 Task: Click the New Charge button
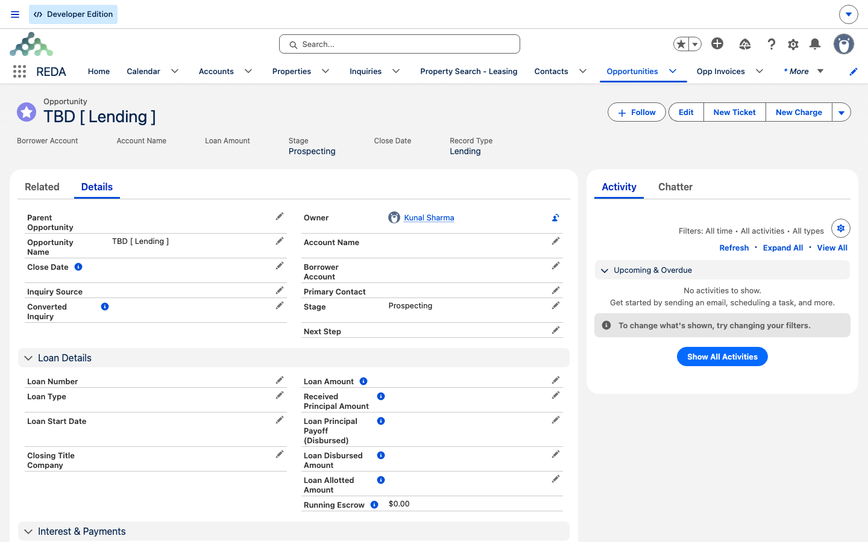point(799,113)
